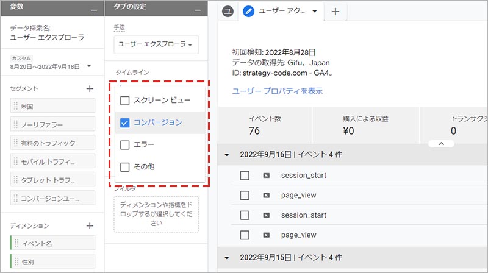Minimize the 変数 panel
Screen dimensions: 488x273
tap(93, 9)
